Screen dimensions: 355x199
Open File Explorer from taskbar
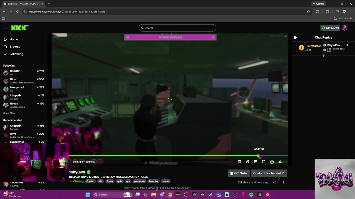[154, 195]
